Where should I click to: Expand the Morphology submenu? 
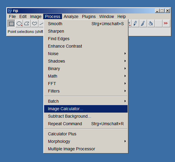point(86,141)
